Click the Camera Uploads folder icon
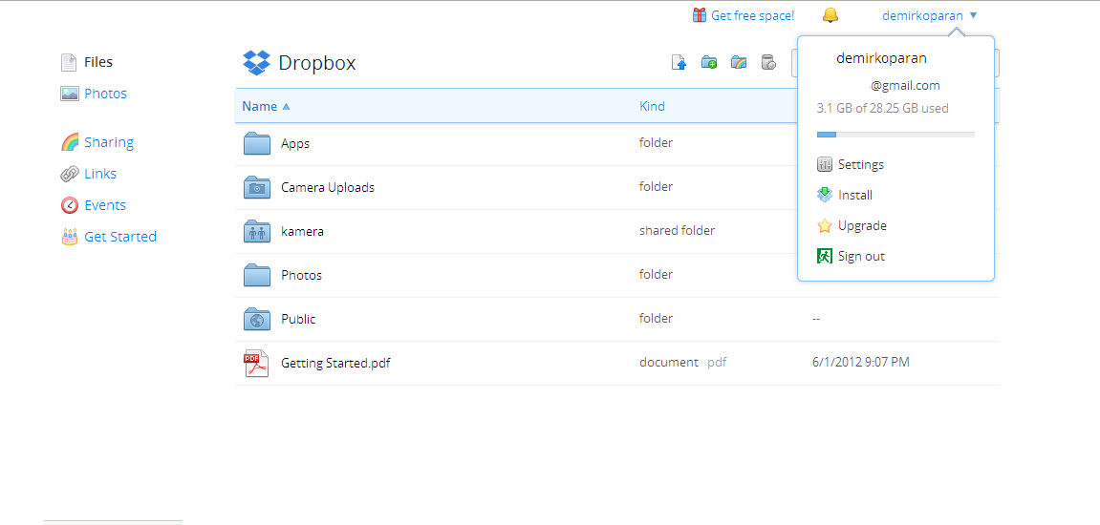Screen dimensions: 1100x525 pos(257,187)
